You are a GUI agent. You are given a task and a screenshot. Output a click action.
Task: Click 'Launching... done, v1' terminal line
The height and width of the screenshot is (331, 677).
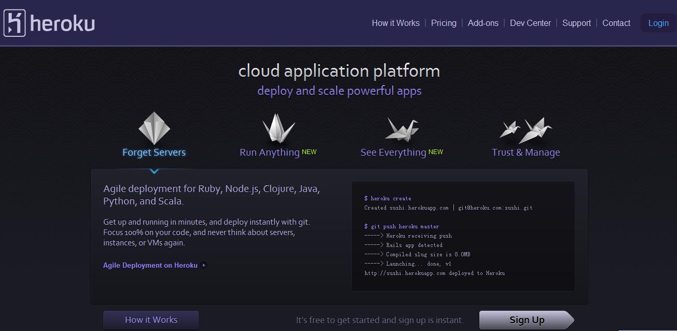pyautogui.click(x=408, y=264)
